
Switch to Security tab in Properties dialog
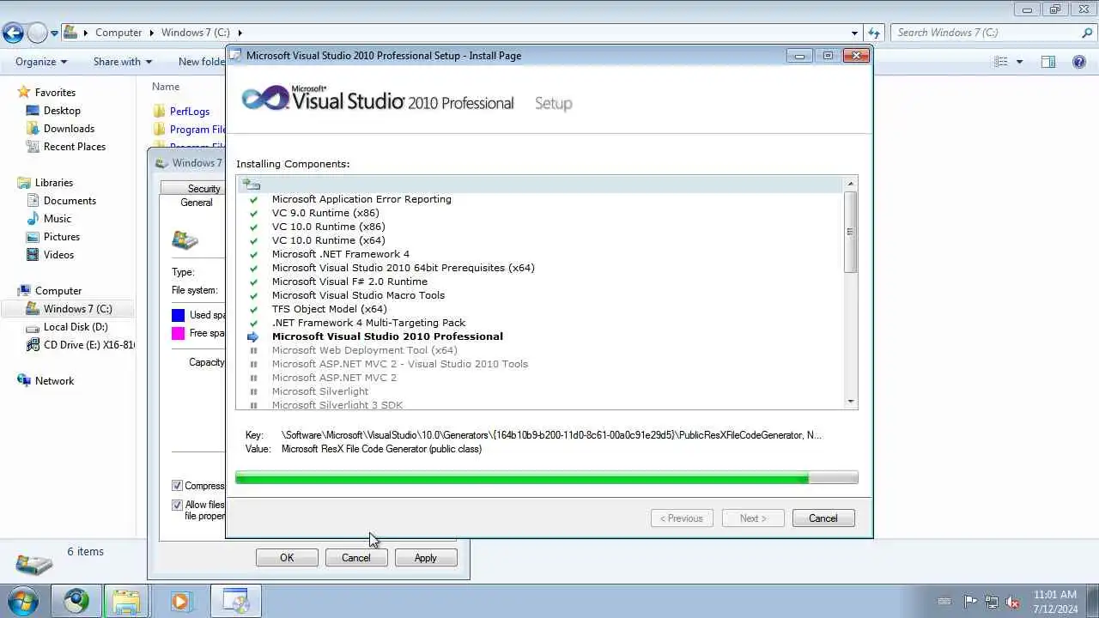click(x=203, y=189)
